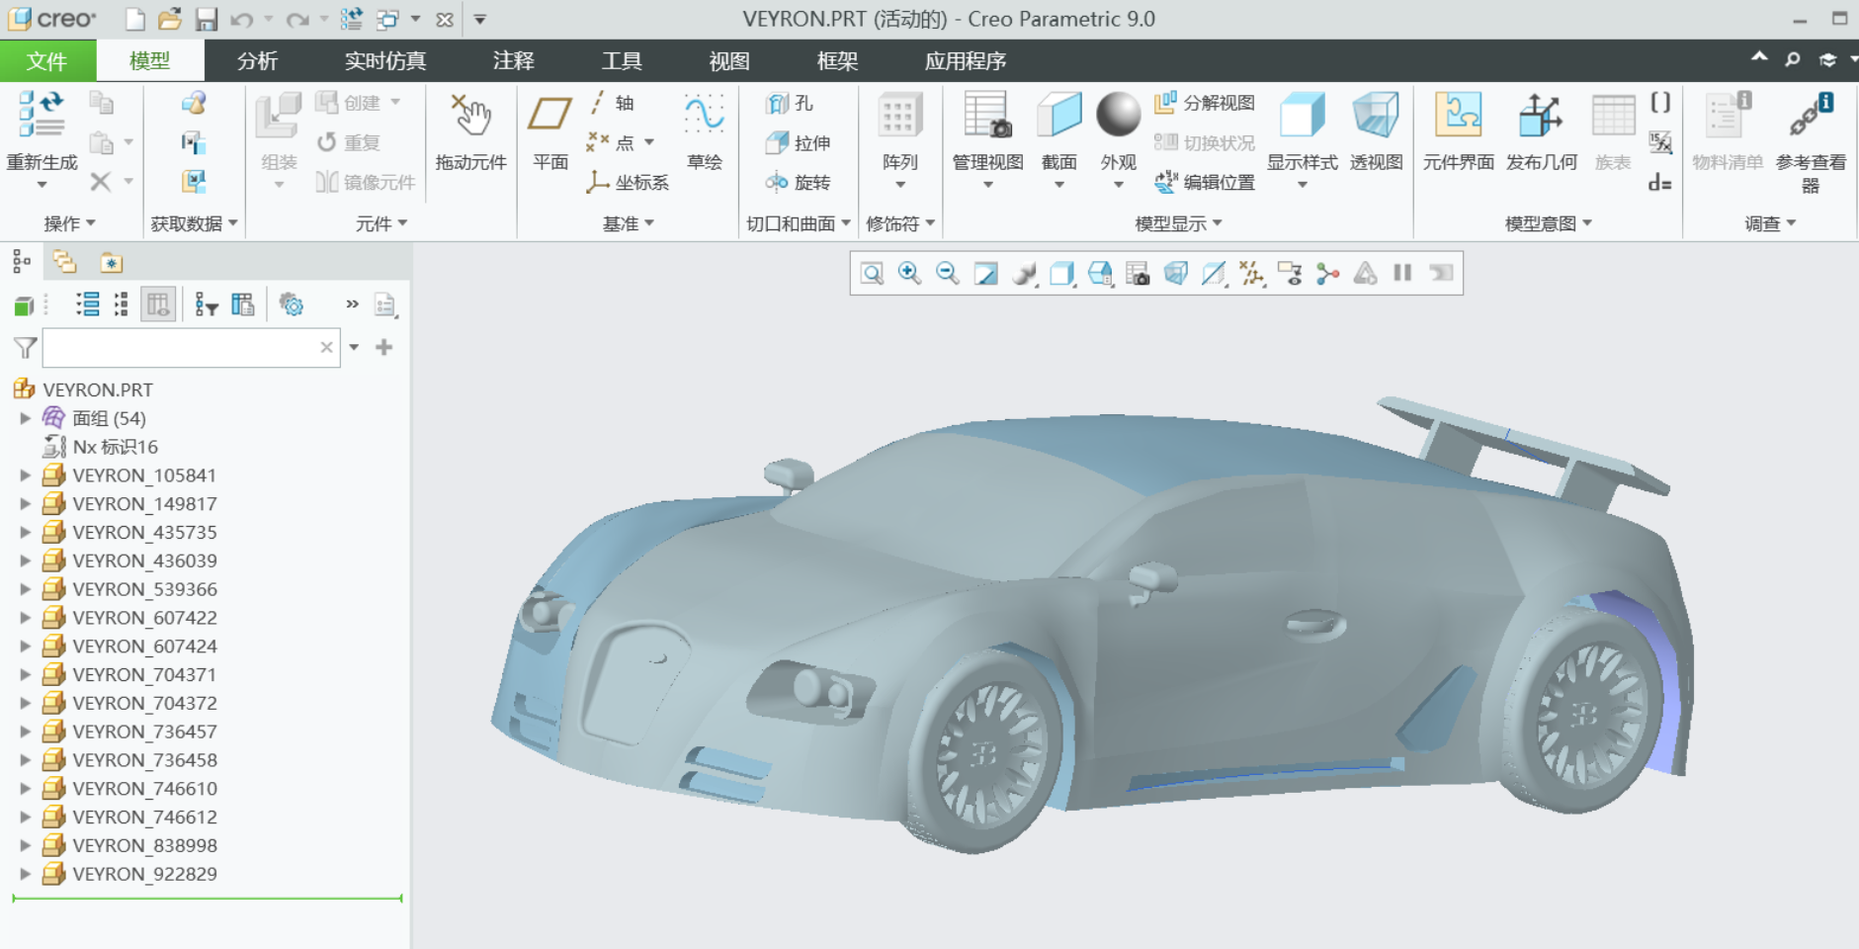Switch to 分析 (Analysis) tab

[258, 61]
